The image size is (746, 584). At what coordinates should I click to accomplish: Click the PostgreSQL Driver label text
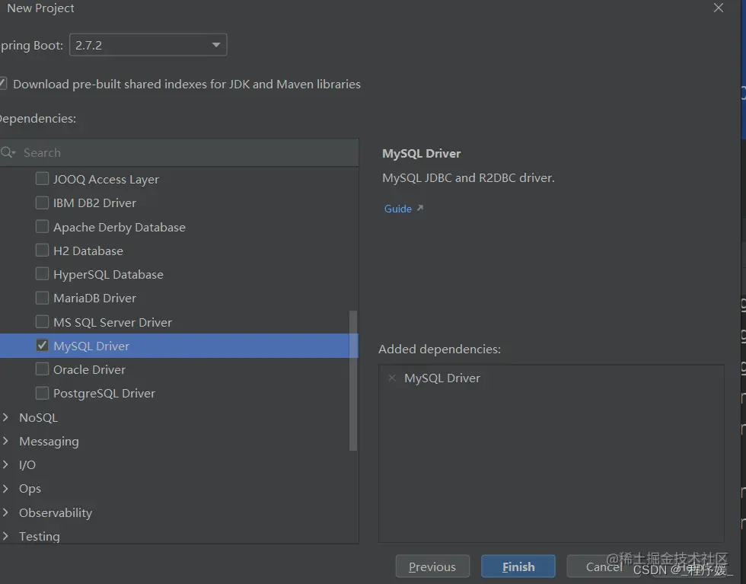104,393
